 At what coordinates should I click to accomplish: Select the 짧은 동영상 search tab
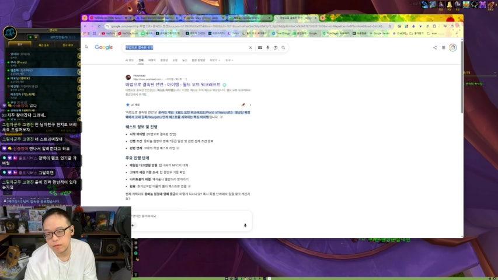tap(198, 60)
